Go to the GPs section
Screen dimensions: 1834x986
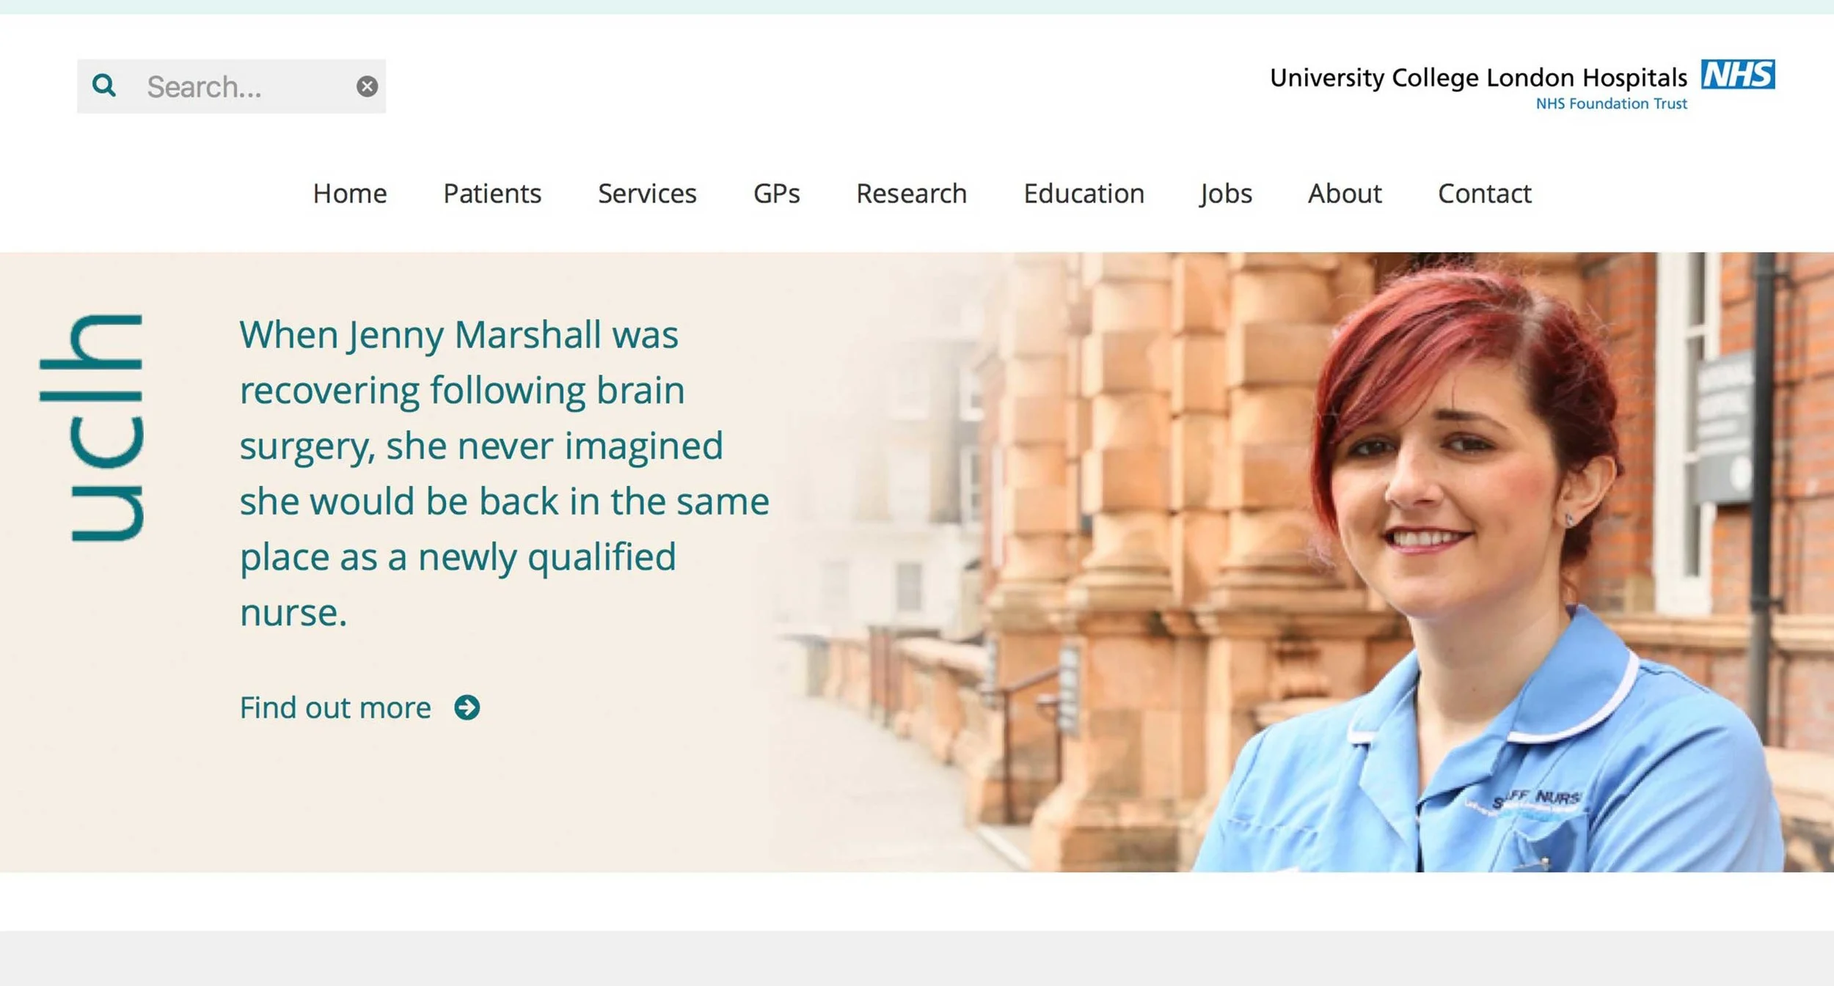click(x=776, y=194)
